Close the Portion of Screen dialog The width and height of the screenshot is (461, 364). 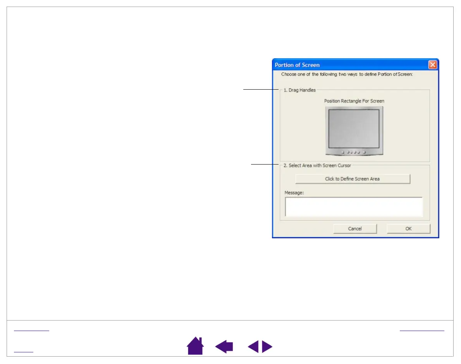(432, 65)
